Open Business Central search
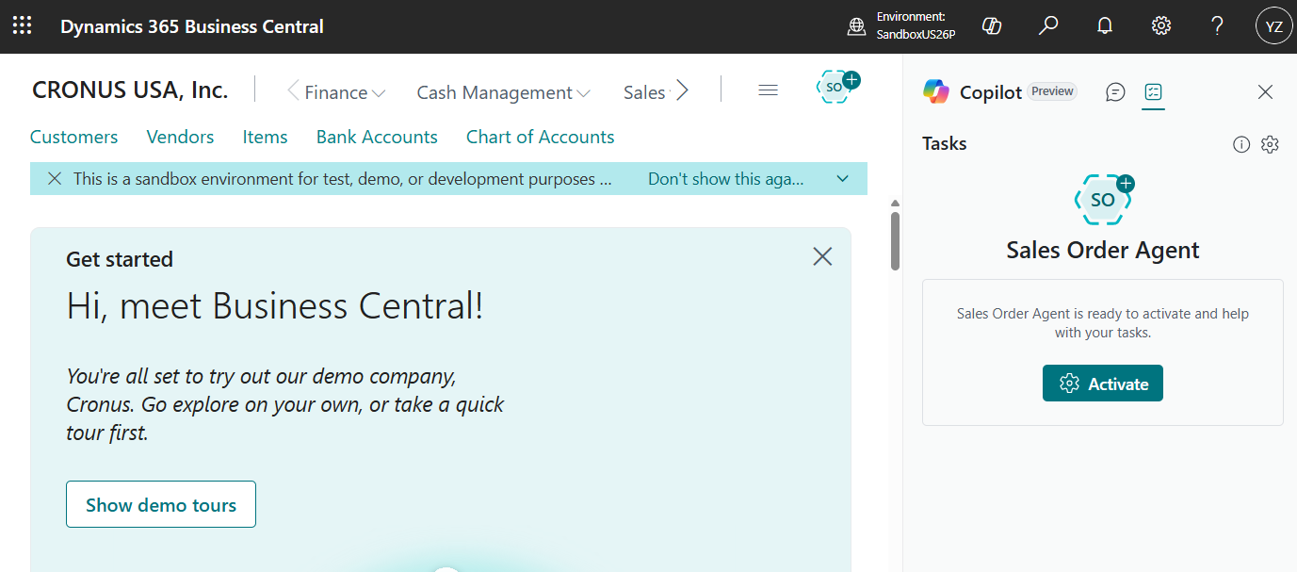 [x=1047, y=25]
